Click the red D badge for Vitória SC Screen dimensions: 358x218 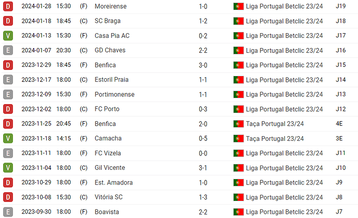click(8, 197)
